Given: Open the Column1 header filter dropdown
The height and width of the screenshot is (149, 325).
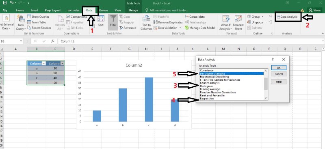Looking at the screenshot, I should click(44, 64).
